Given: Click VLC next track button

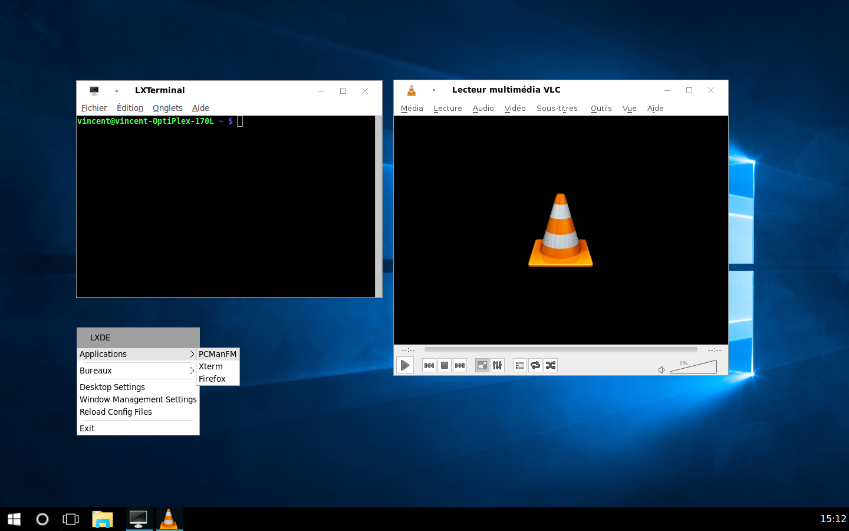Looking at the screenshot, I should tap(460, 365).
